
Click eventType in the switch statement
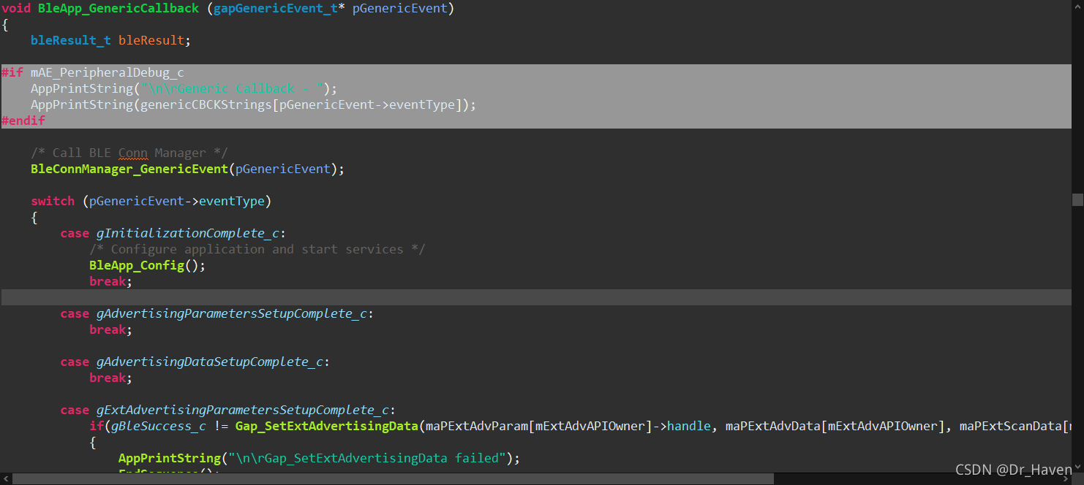pyautogui.click(x=231, y=201)
